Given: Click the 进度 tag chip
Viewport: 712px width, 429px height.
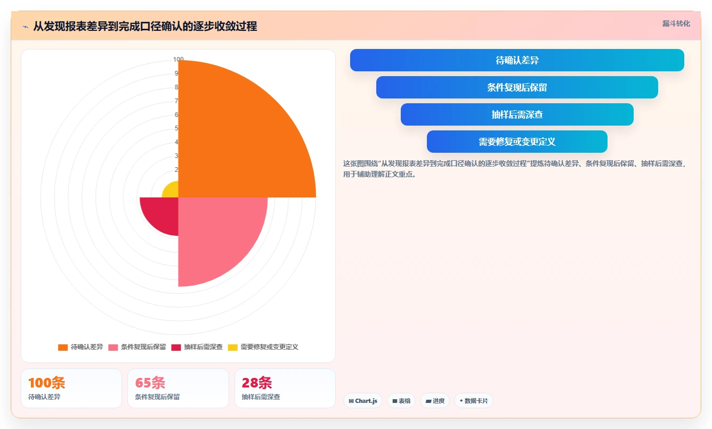Looking at the screenshot, I should pyautogui.click(x=435, y=401).
